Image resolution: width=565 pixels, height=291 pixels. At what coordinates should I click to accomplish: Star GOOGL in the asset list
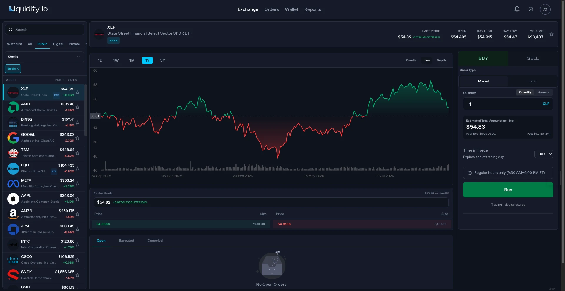(x=77, y=138)
